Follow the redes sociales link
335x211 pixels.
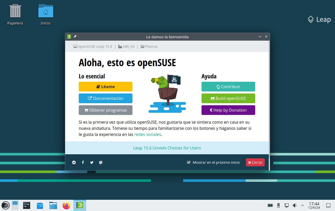(x=148, y=134)
